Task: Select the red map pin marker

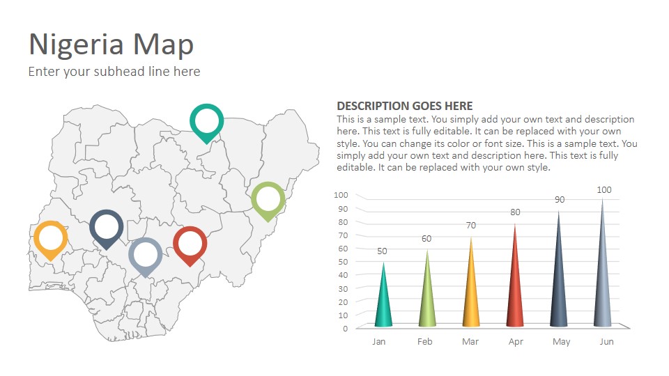Action: pos(190,246)
